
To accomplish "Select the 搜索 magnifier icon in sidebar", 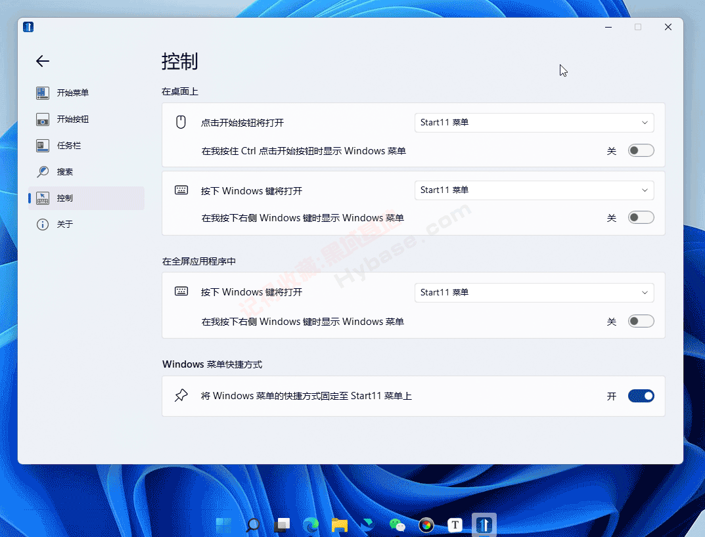I will [x=42, y=171].
